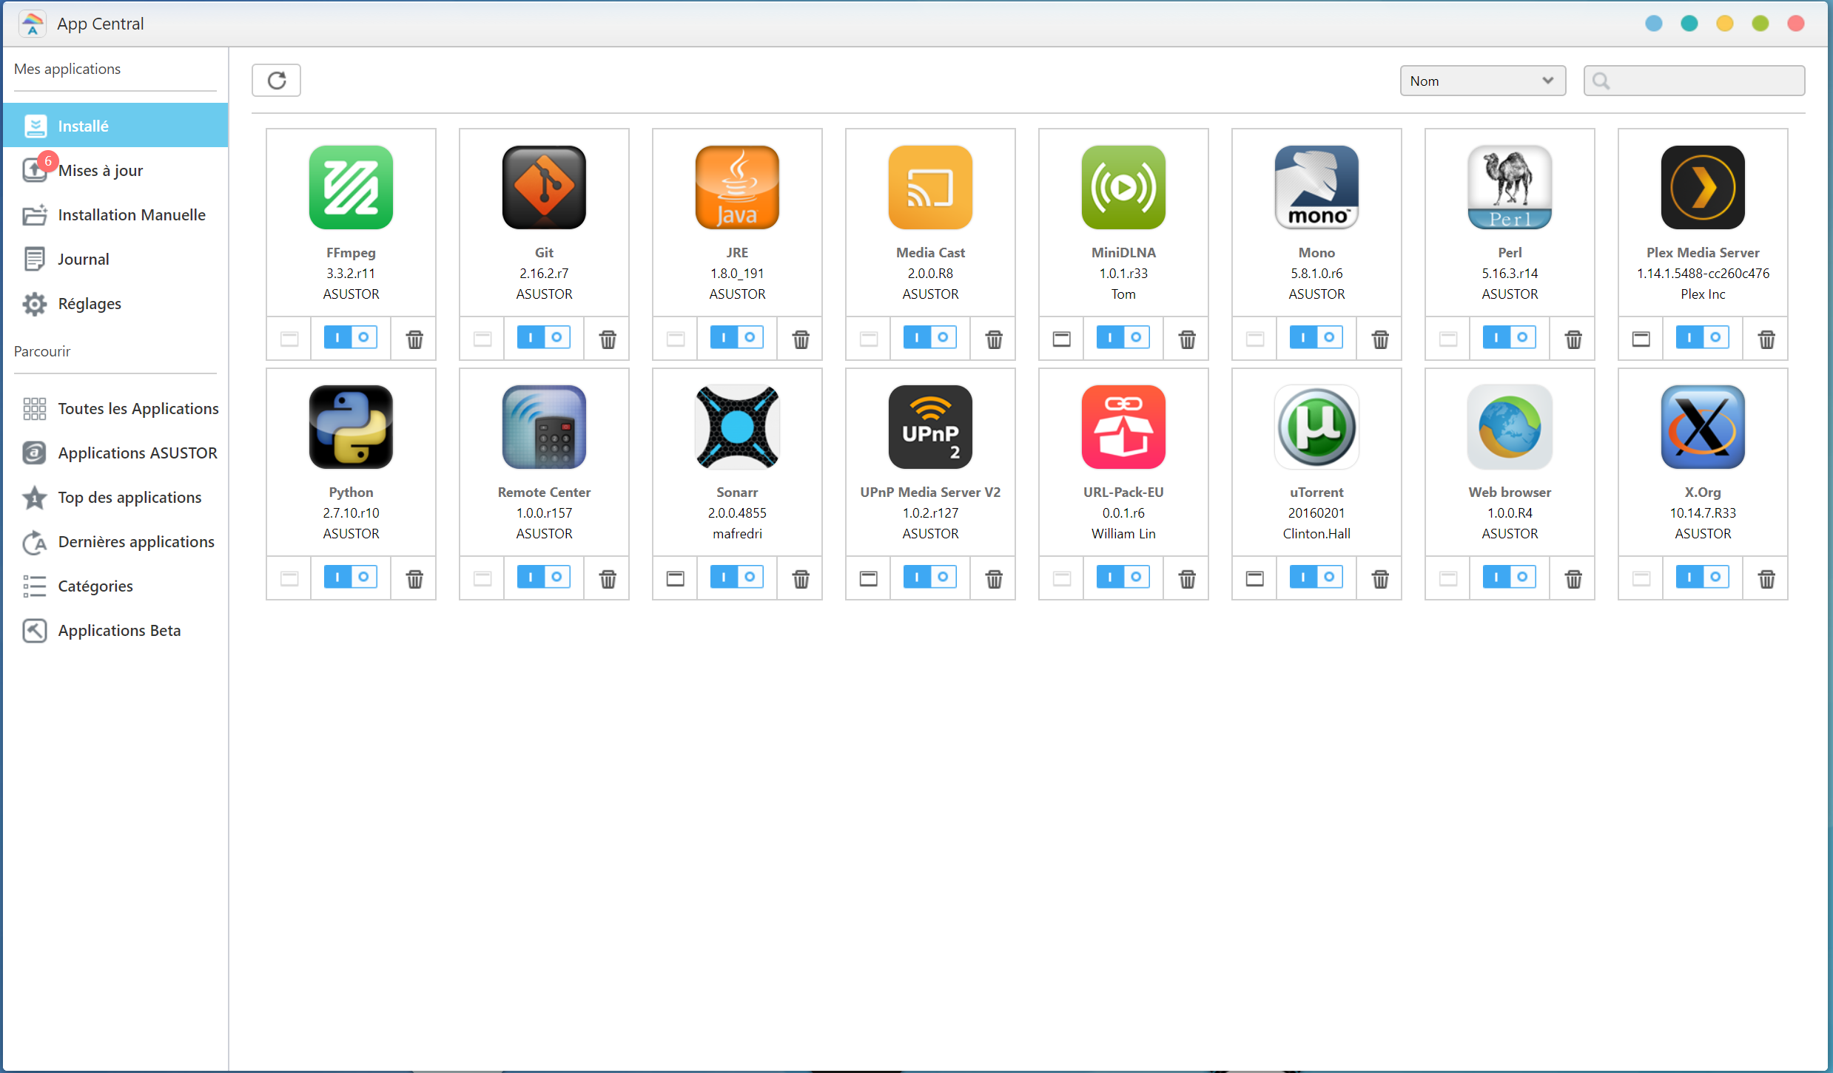Viewport: 1833px width, 1073px height.
Task: Remove uTorrent using its trash icon
Action: (x=1380, y=578)
